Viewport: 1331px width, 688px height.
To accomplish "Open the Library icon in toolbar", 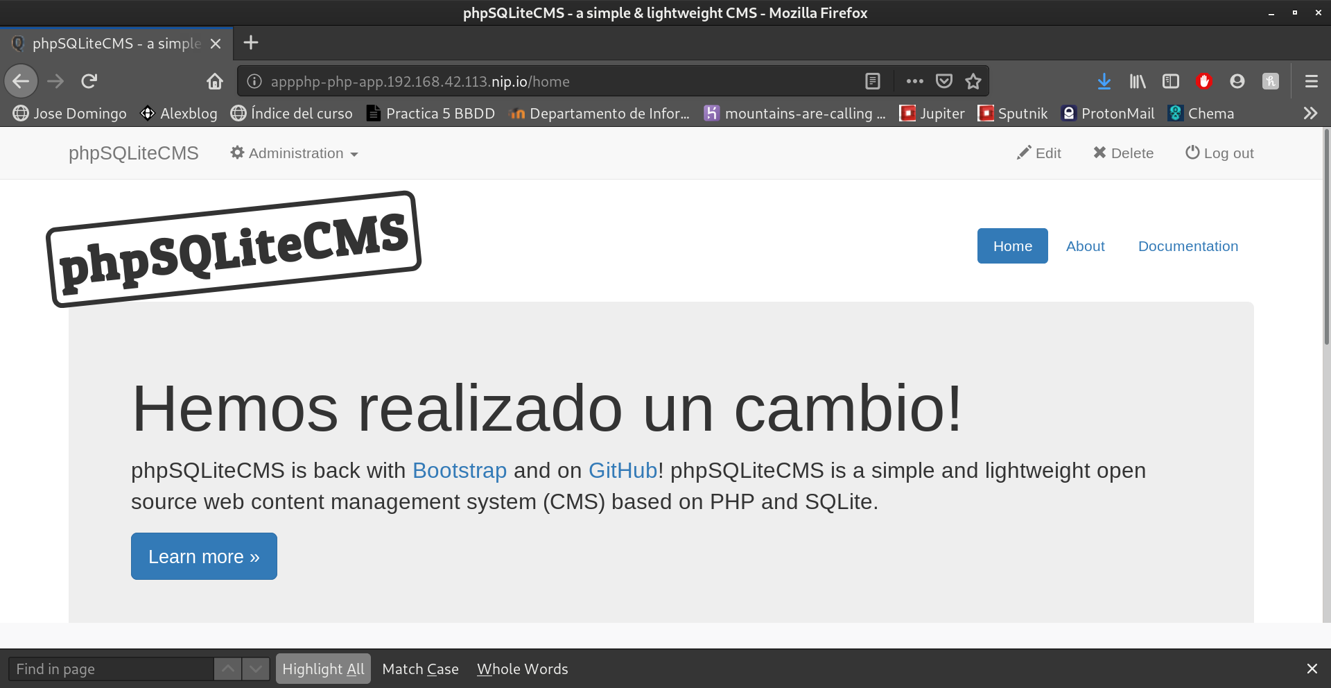I will pos(1138,81).
